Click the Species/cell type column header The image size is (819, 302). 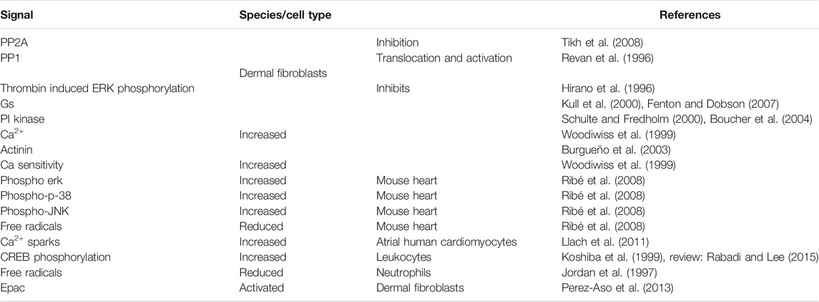(285, 15)
